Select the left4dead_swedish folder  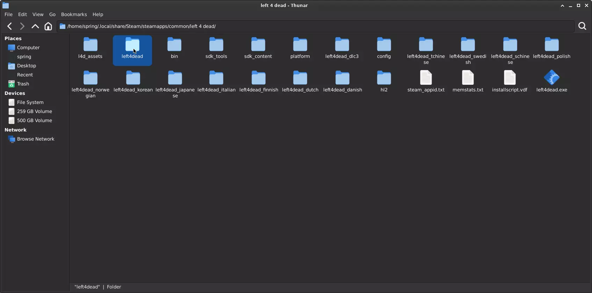pos(468,51)
